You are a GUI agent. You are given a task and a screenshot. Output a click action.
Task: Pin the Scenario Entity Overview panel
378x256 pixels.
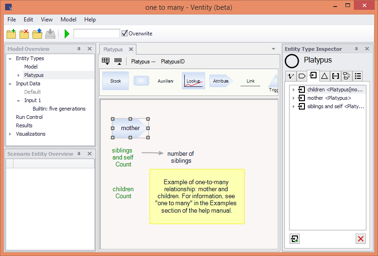point(79,154)
